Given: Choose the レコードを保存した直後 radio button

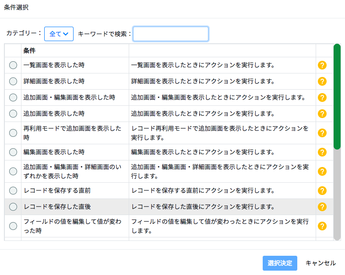Looking at the screenshot, I should click(13, 207).
